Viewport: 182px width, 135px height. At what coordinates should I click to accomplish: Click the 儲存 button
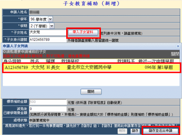135,131
